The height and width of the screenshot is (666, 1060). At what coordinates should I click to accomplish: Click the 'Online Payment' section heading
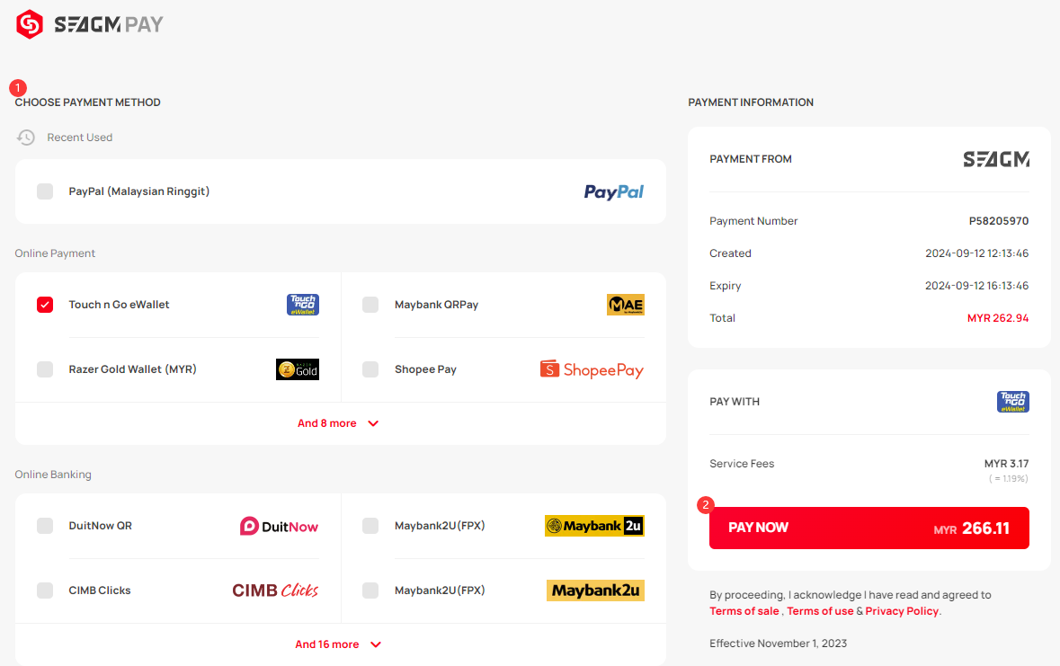click(x=56, y=253)
